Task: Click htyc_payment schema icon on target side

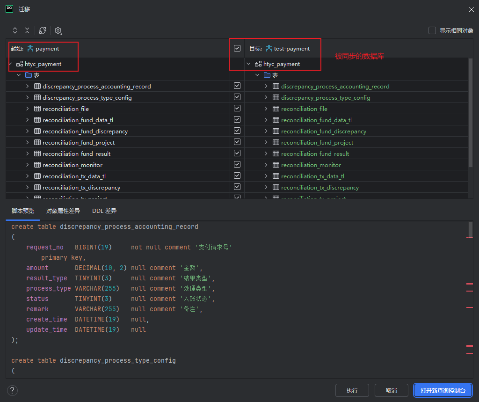Action: click(258, 64)
